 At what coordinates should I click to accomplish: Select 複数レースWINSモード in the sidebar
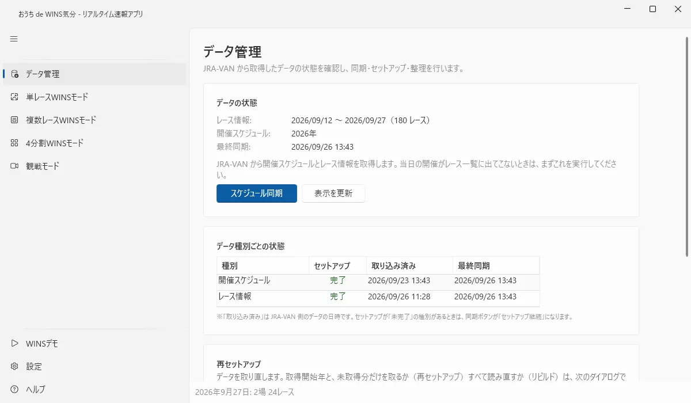pos(94,120)
